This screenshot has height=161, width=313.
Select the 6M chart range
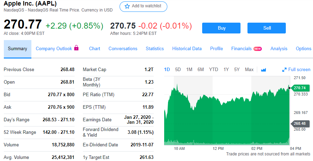[x=201, y=70]
